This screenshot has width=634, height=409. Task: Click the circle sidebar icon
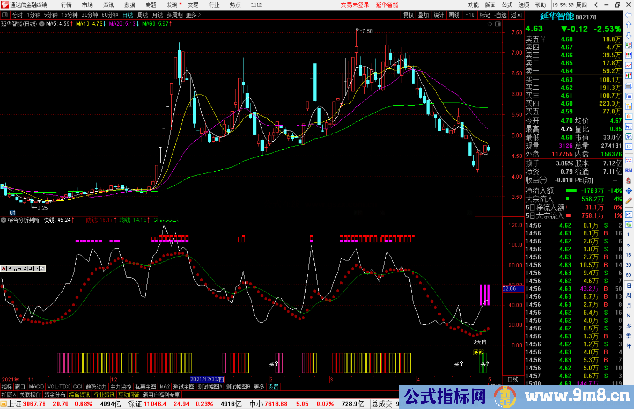(628, 147)
